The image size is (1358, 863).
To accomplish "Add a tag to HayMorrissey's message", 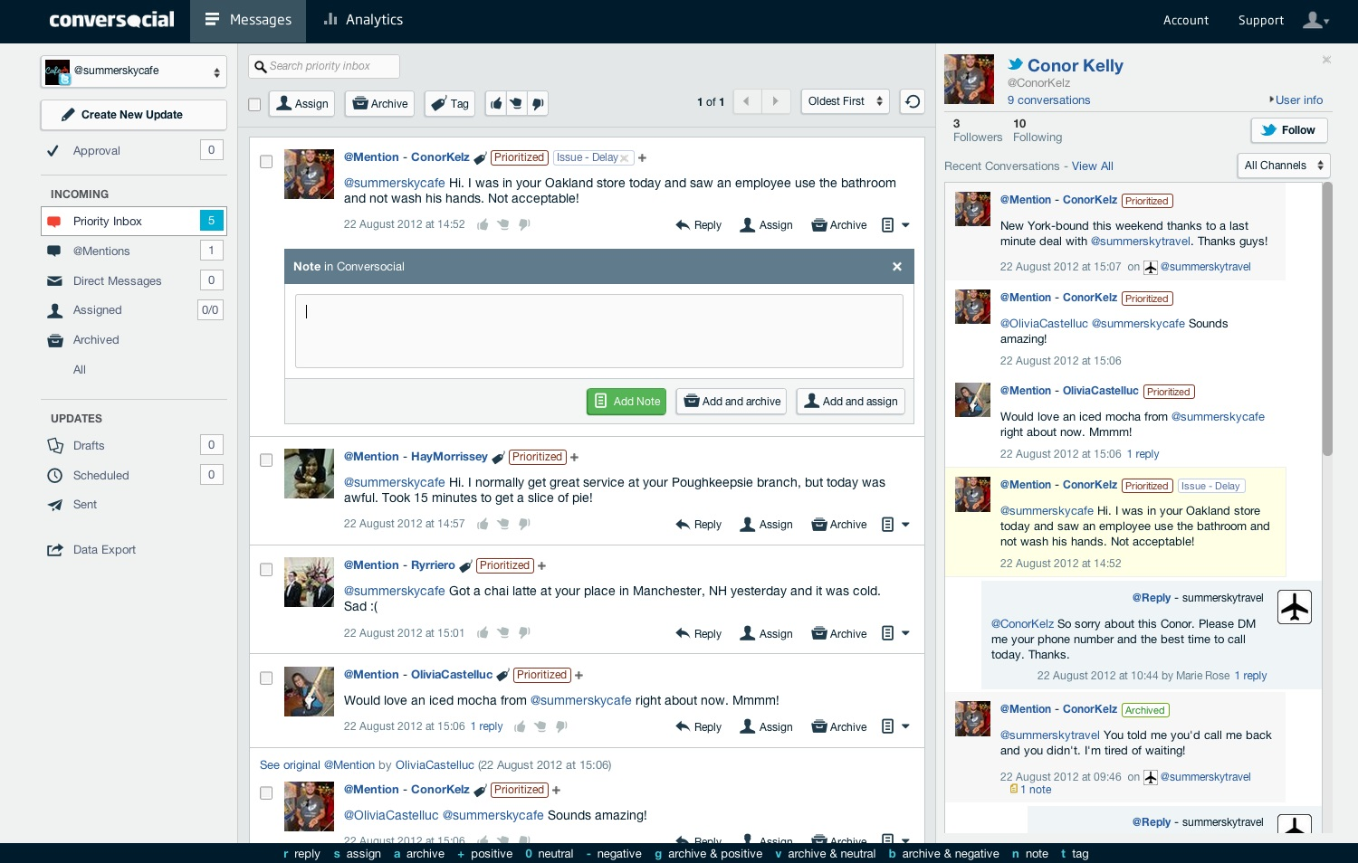I will pos(574,458).
